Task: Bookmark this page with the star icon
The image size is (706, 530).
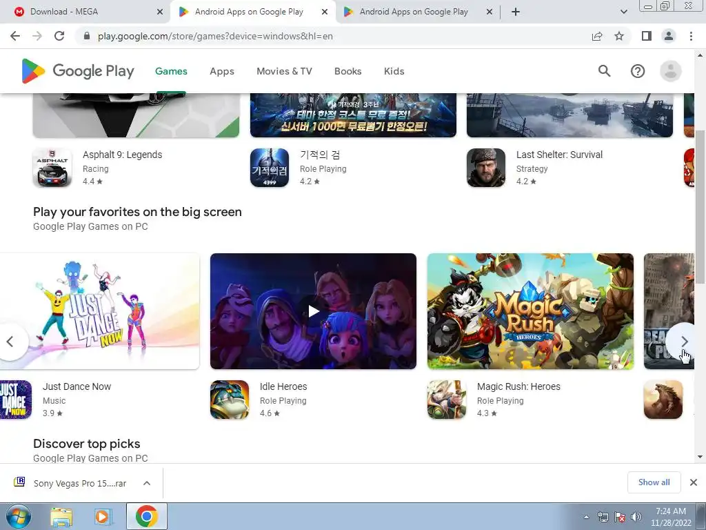Action: (x=619, y=36)
